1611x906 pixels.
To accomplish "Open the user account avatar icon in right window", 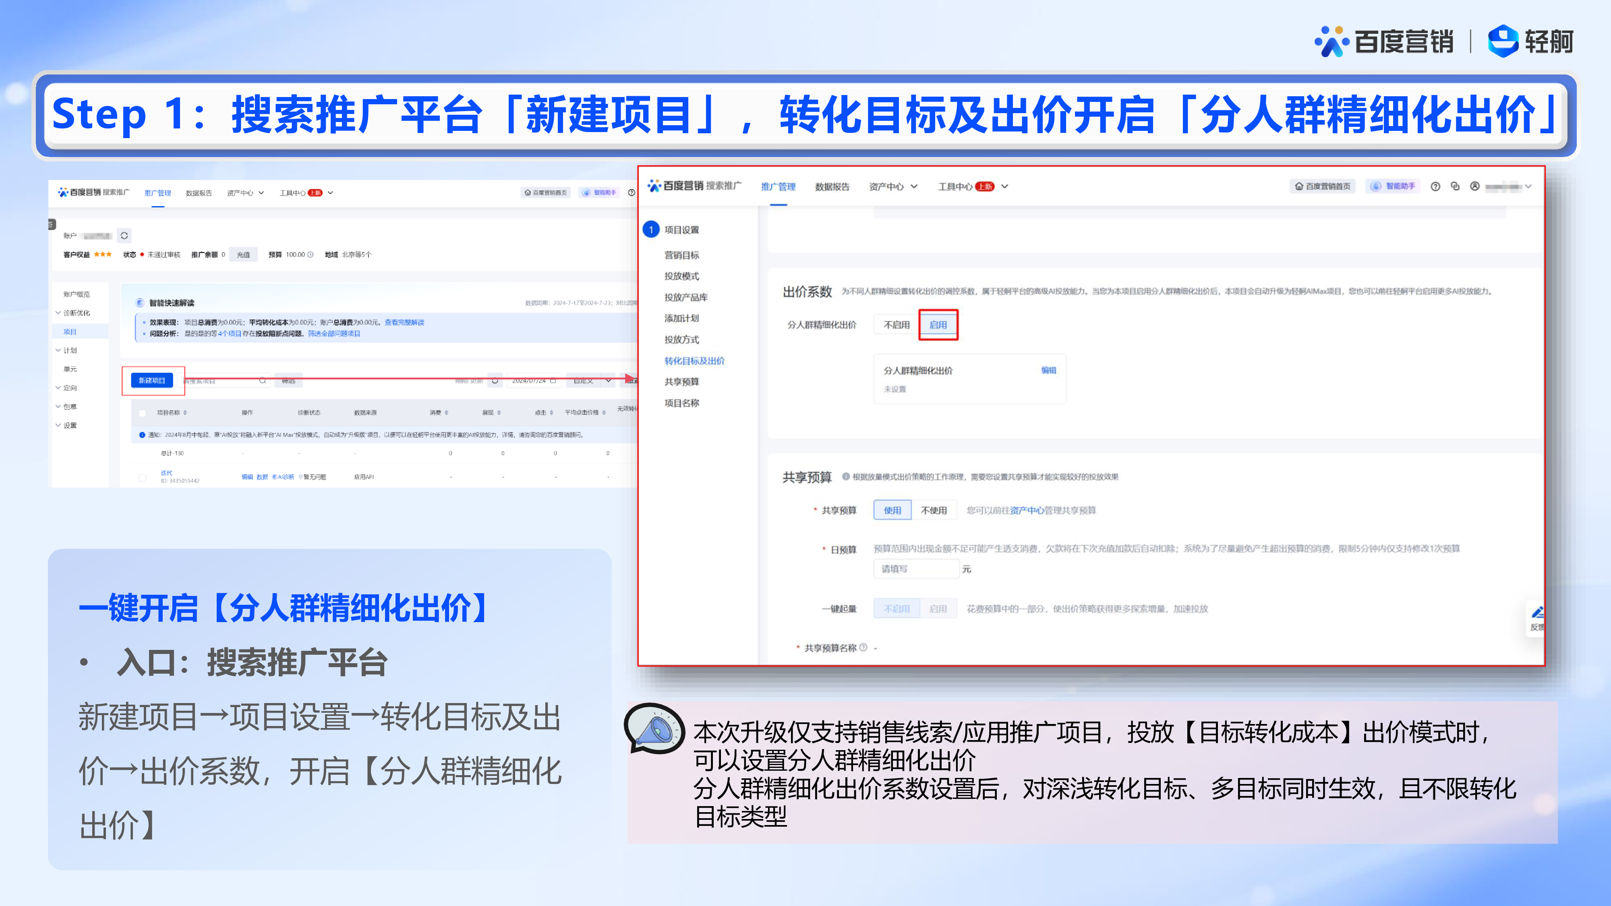I will coord(1474,186).
